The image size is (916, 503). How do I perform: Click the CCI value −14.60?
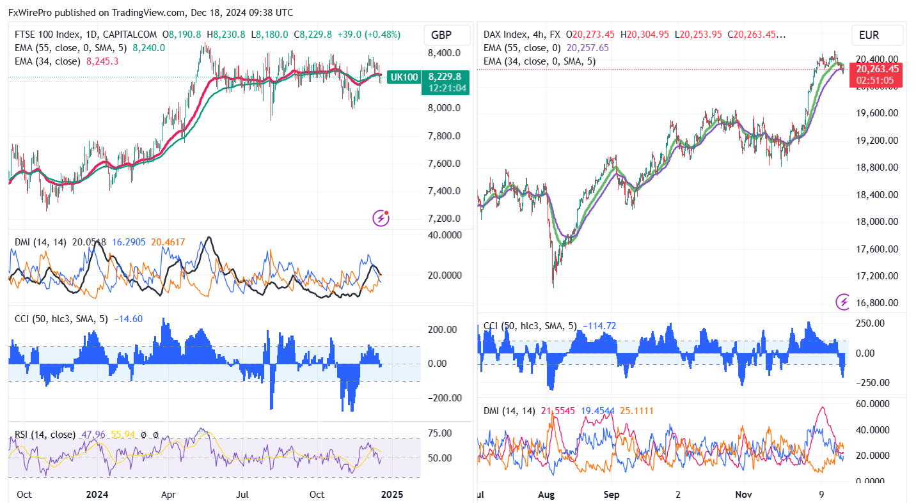click(x=128, y=318)
